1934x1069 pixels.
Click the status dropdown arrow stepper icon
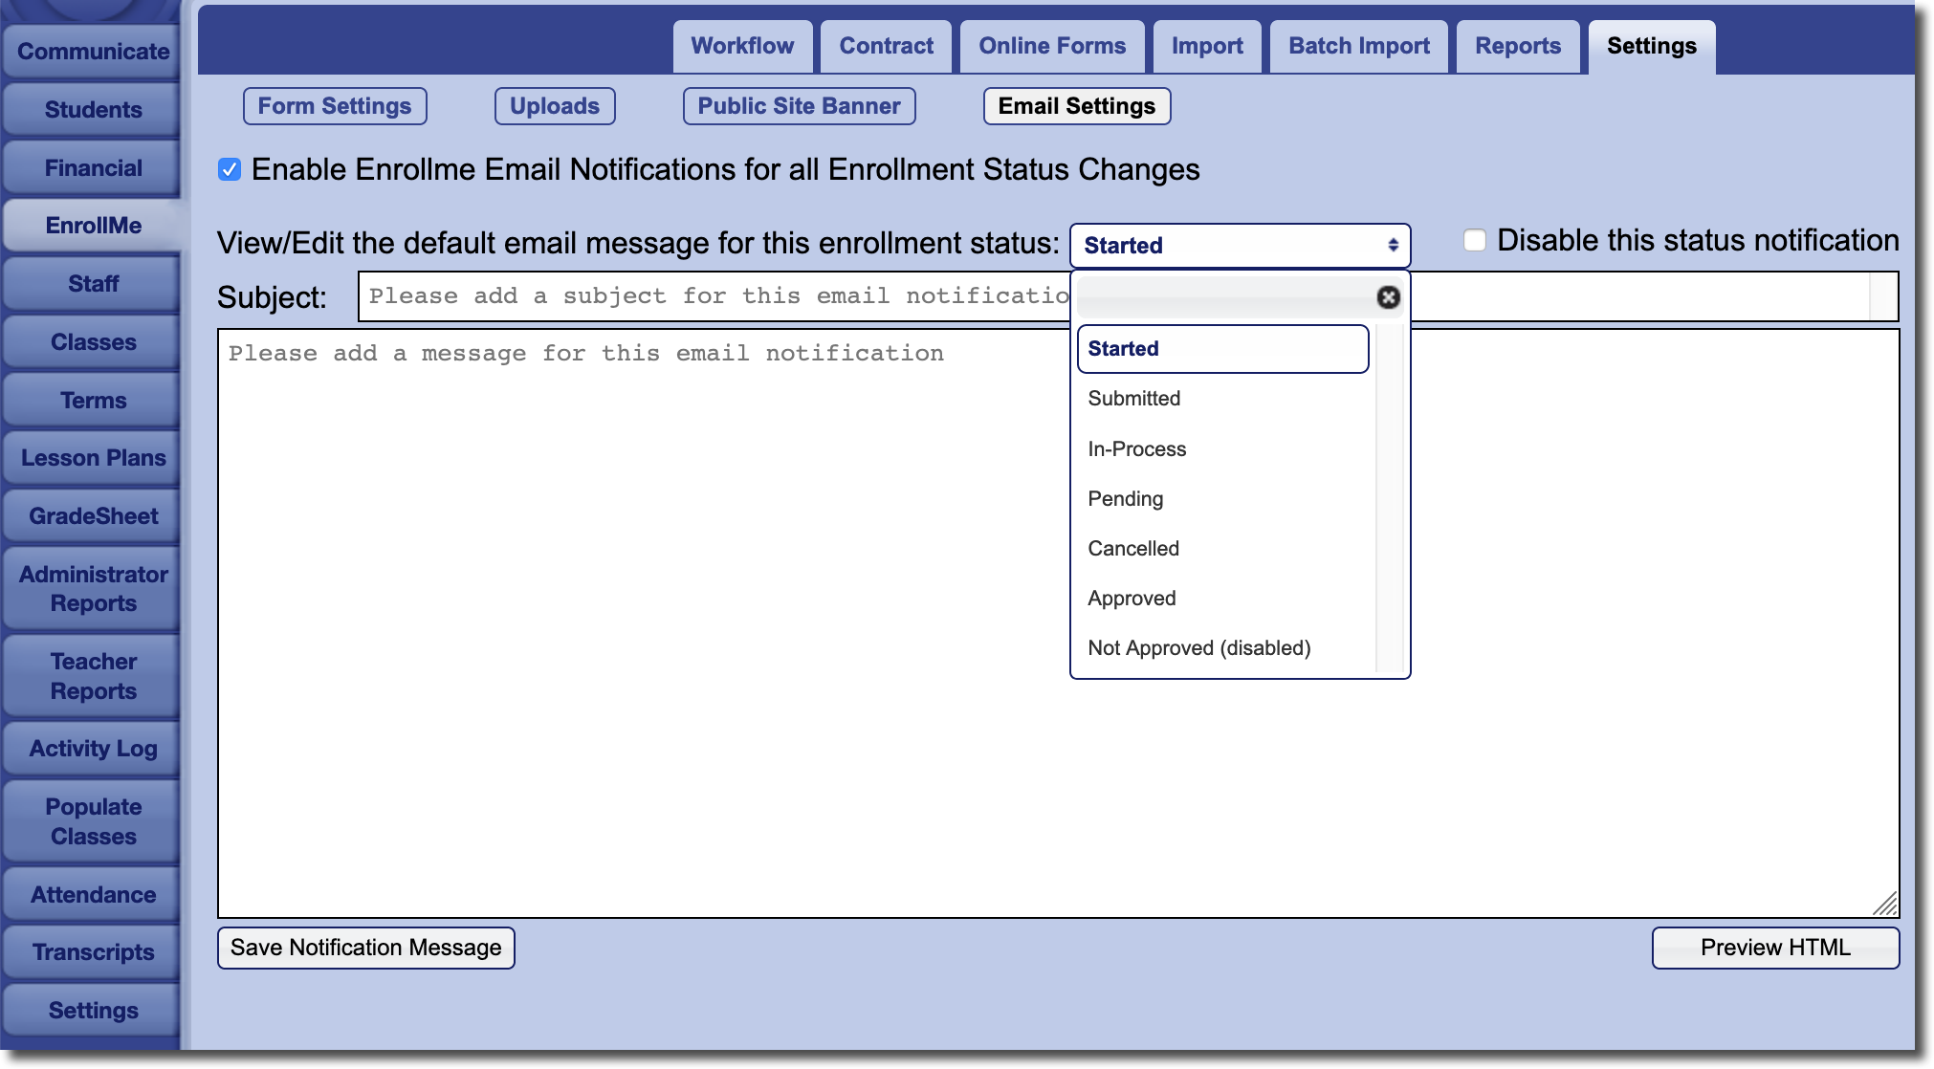(1393, 246)
